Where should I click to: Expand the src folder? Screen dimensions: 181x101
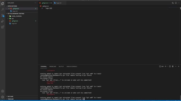(x=8, y=19)
